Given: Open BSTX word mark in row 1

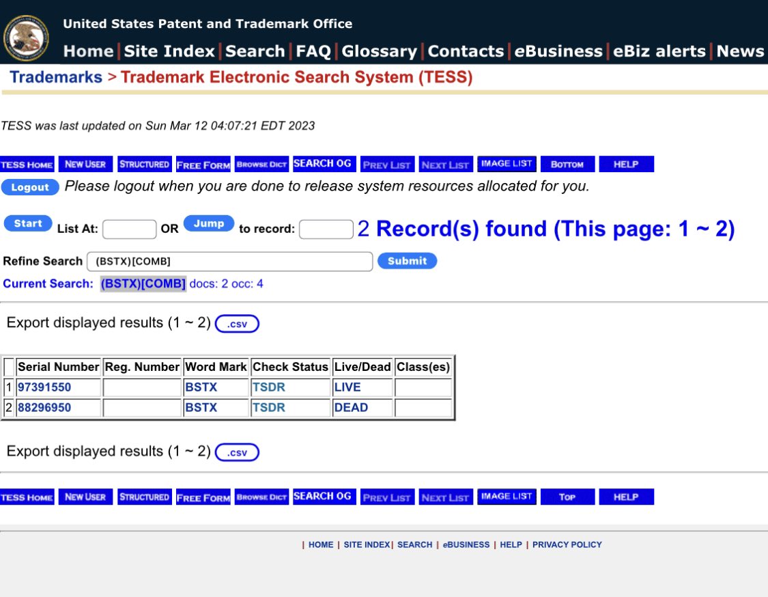Looking at the screenshot, I should (201, 387).
